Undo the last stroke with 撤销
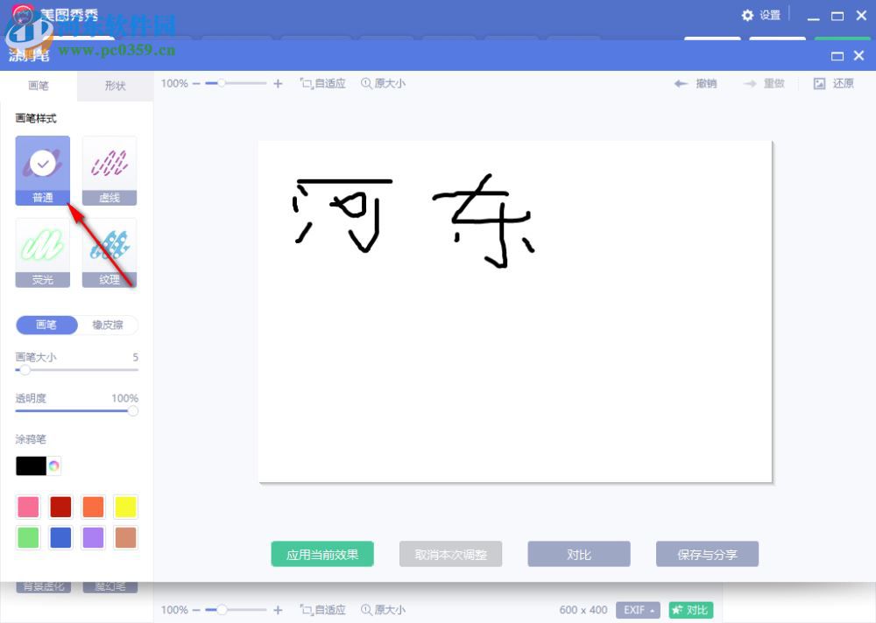 (695, 83)
